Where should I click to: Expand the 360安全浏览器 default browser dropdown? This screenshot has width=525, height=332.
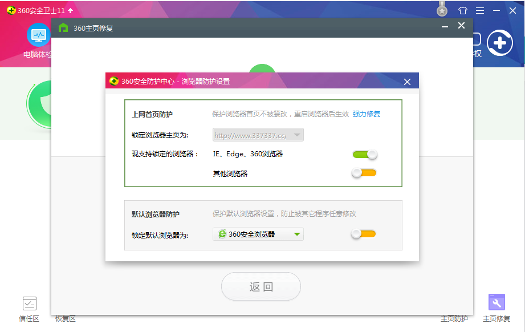(258, 234)
